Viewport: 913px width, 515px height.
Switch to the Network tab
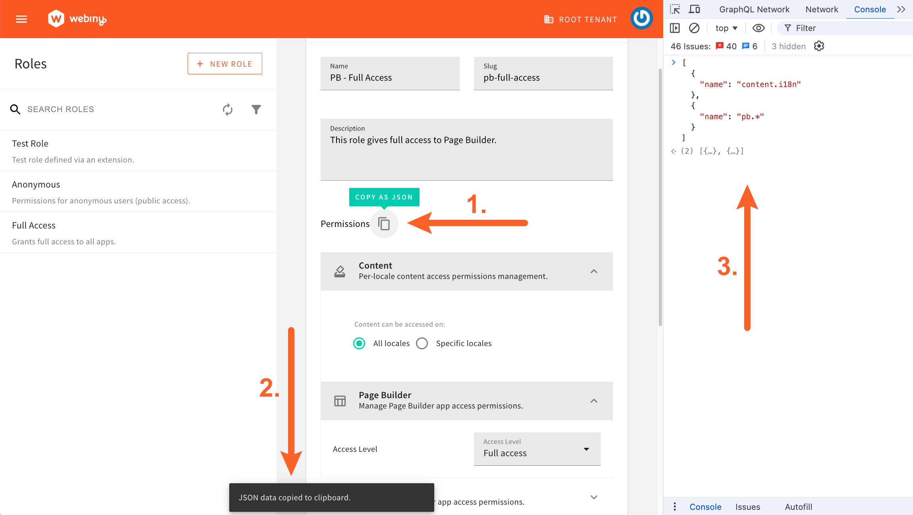point(821,9)
